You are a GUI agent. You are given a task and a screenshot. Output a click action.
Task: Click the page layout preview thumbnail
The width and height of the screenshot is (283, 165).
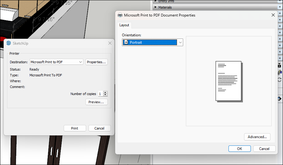click(x=229, y=82)
